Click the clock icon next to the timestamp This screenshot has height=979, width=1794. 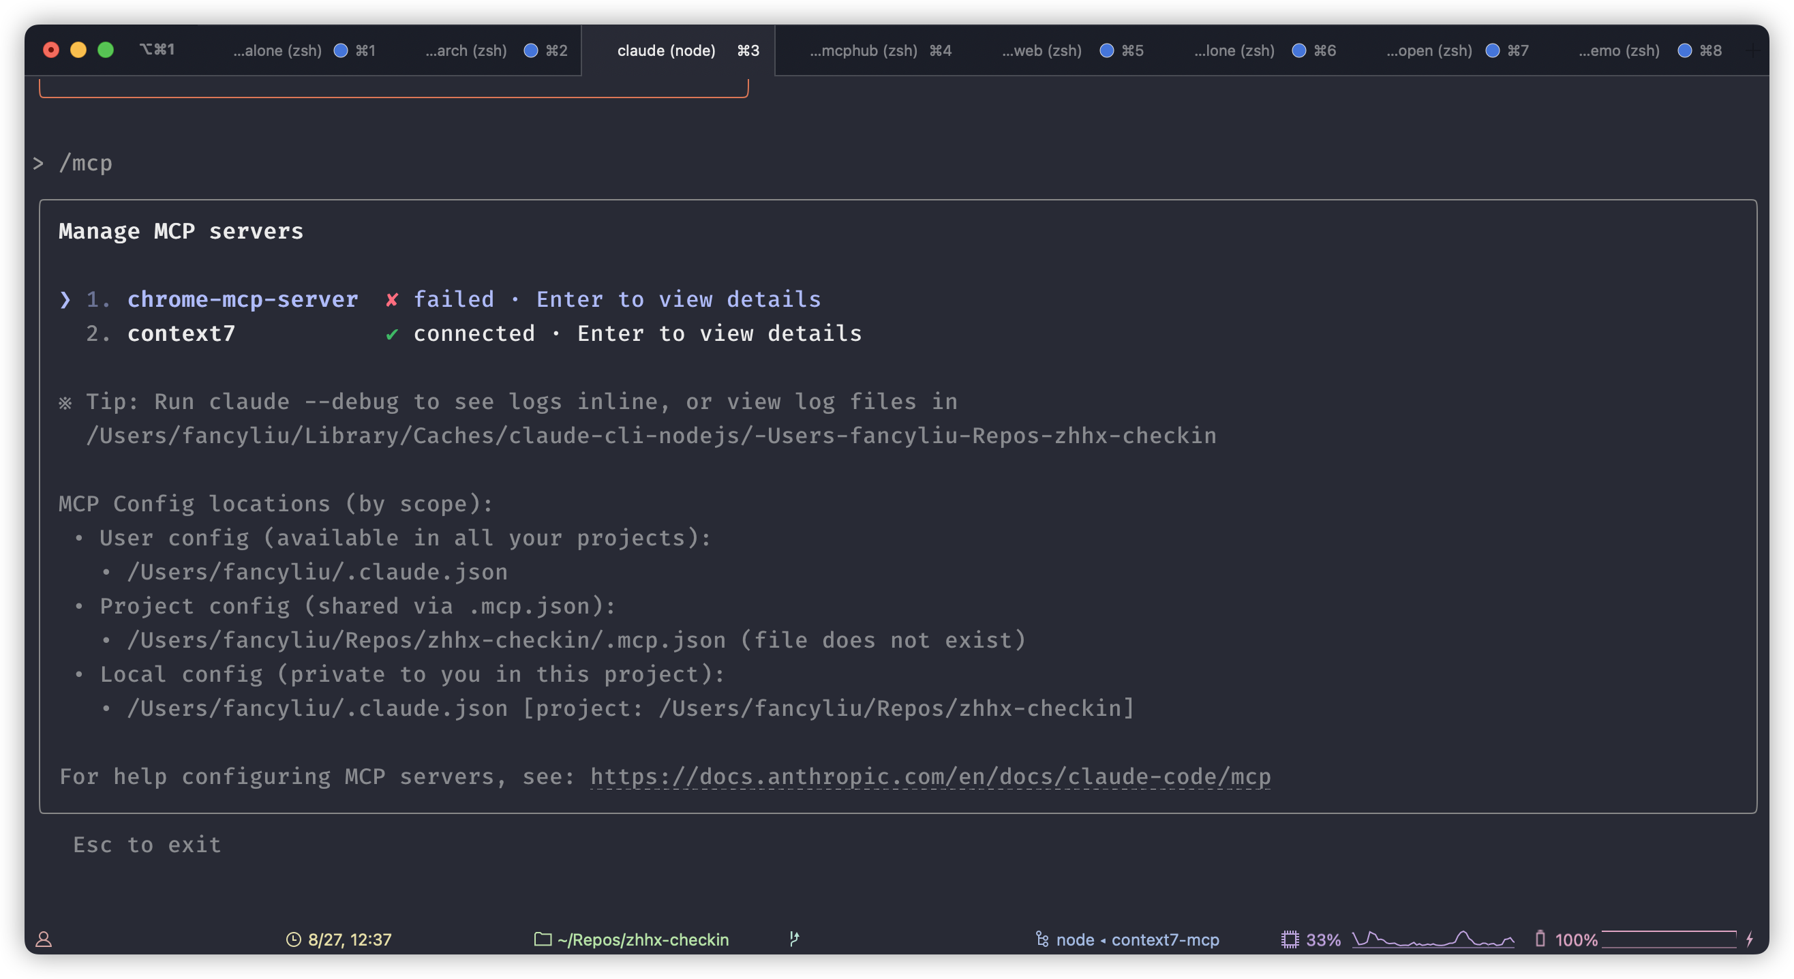pos(294,939)
